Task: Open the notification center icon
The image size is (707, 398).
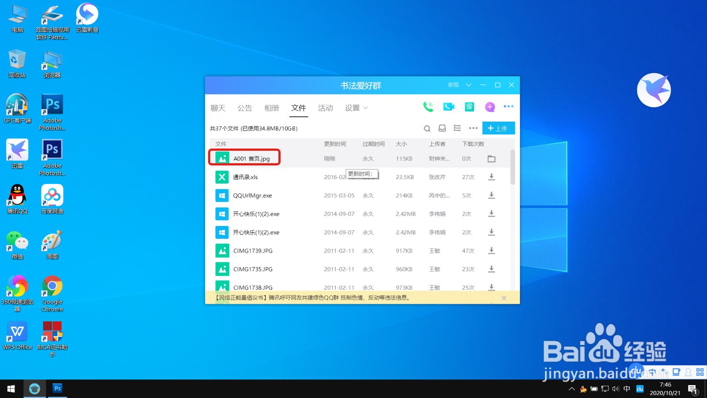Action: (x=692, y=389)
